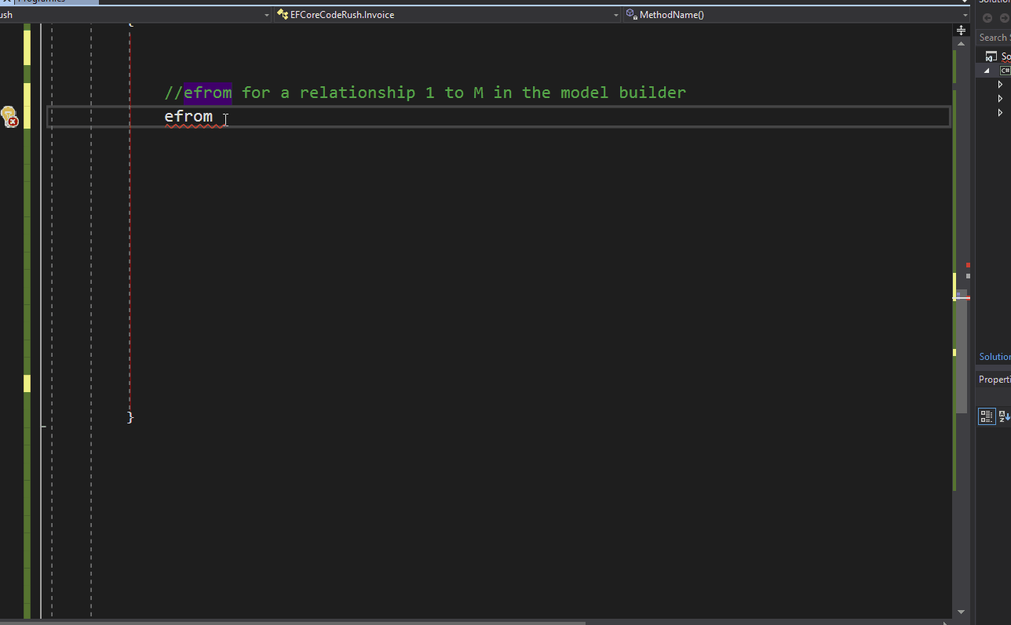Open the project scope dropdown arrow
The height and width of the screenshot is (625, 1011).
coord(267,15)
